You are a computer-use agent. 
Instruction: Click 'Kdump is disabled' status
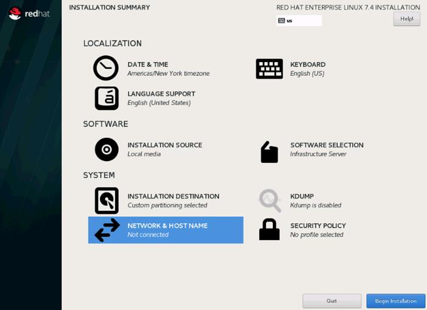(x=316, y=205)
